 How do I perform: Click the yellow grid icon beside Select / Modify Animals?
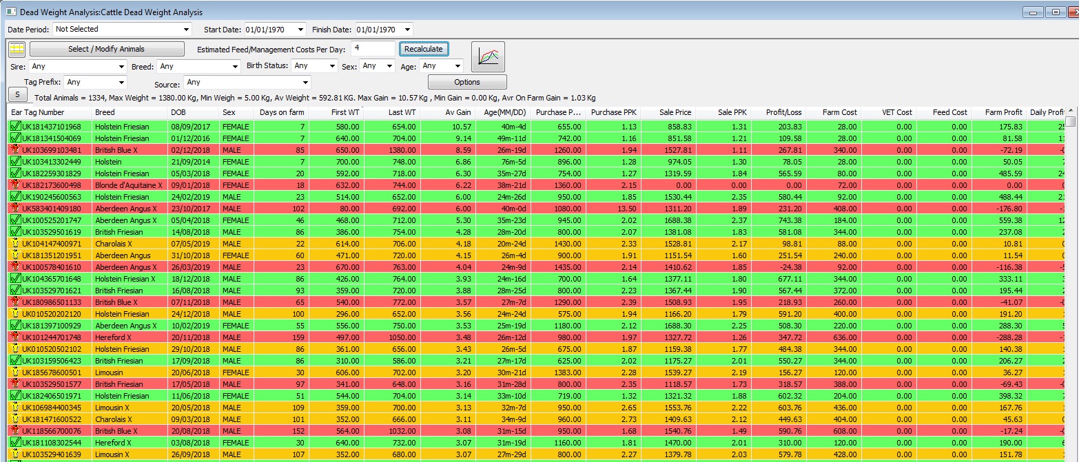[17, 49]
